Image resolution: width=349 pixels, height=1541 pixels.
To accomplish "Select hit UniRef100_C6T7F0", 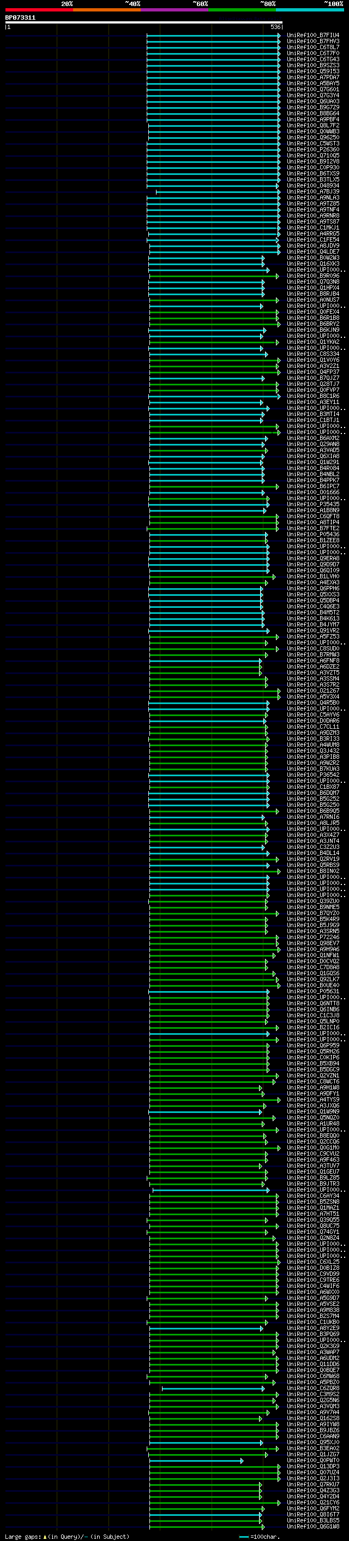I will tap(312, 53).
